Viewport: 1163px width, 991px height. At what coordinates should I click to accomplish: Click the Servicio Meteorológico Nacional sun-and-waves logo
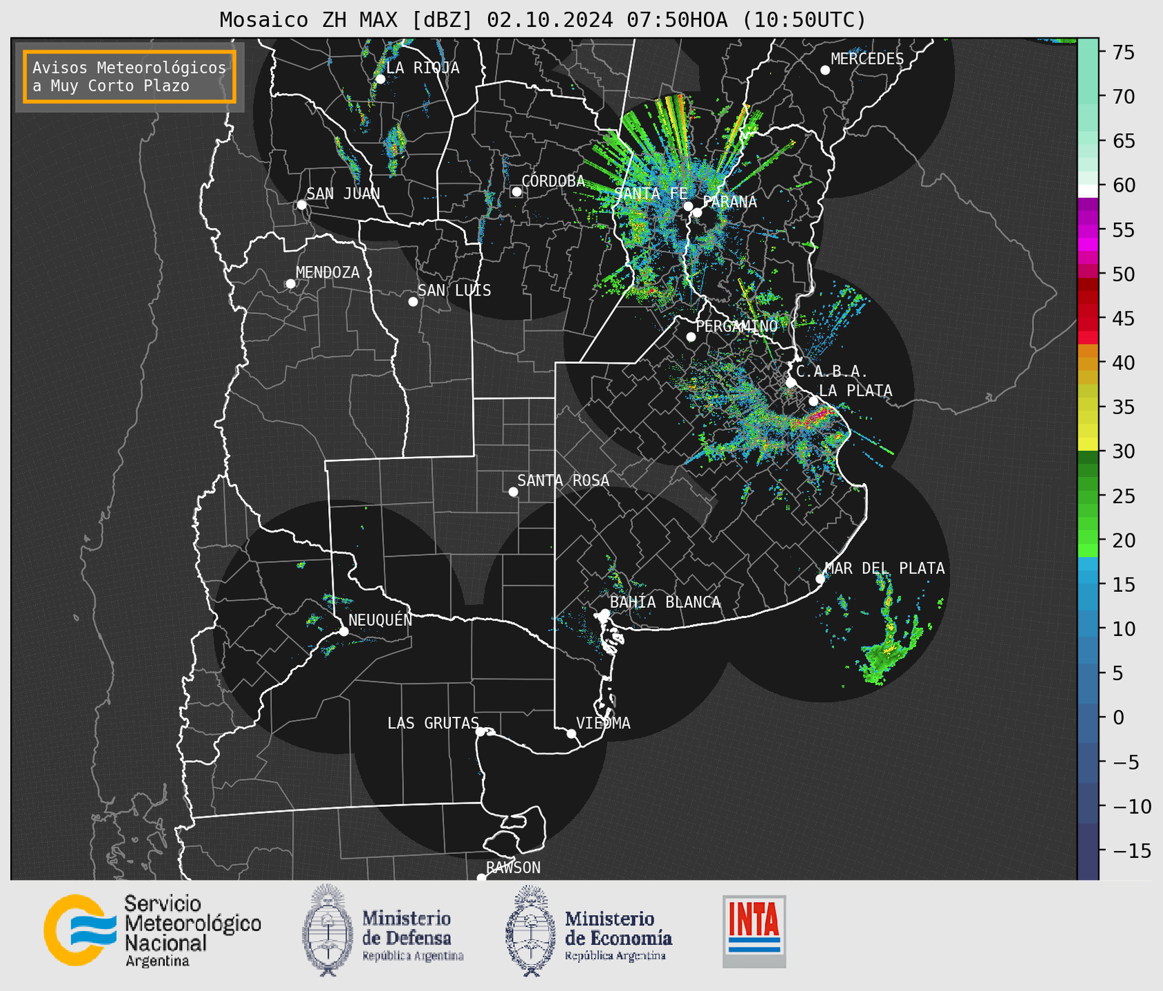(x=79, y=930)
